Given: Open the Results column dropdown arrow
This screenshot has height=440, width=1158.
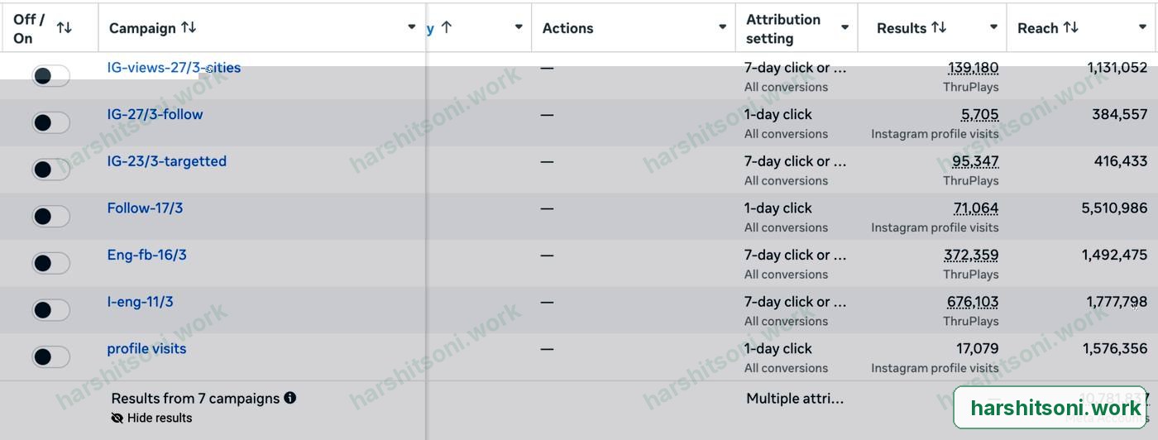Looking at the screenshot, I should 994,27.
